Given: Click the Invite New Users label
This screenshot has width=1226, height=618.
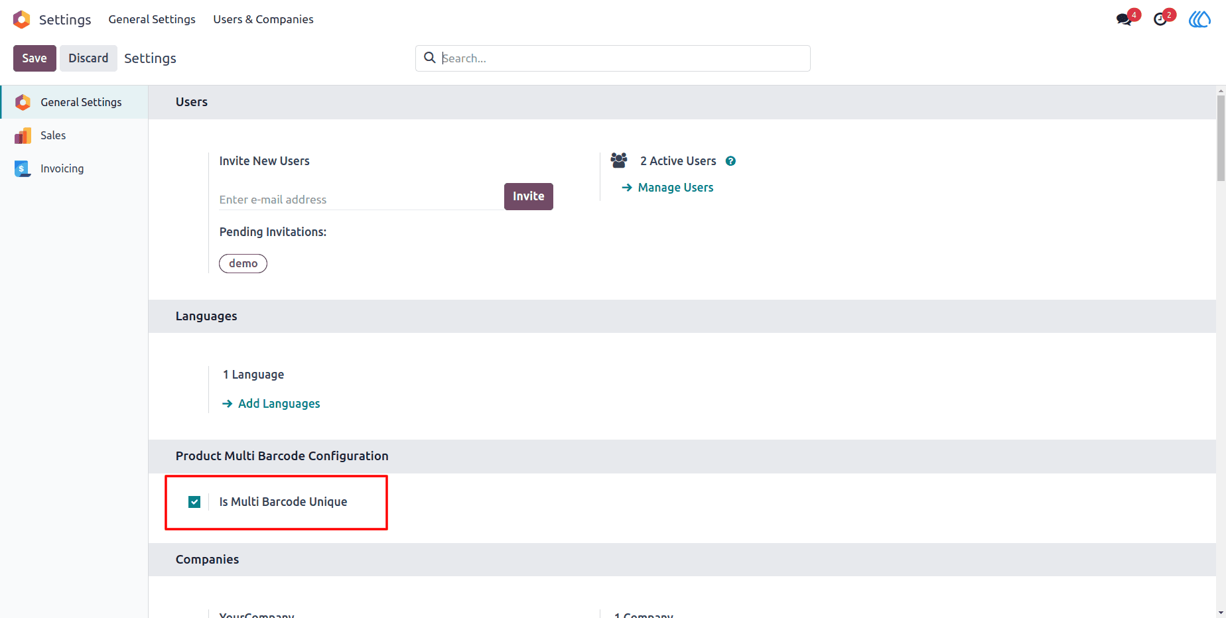Looking at the screenshot, I should (264, 161).
